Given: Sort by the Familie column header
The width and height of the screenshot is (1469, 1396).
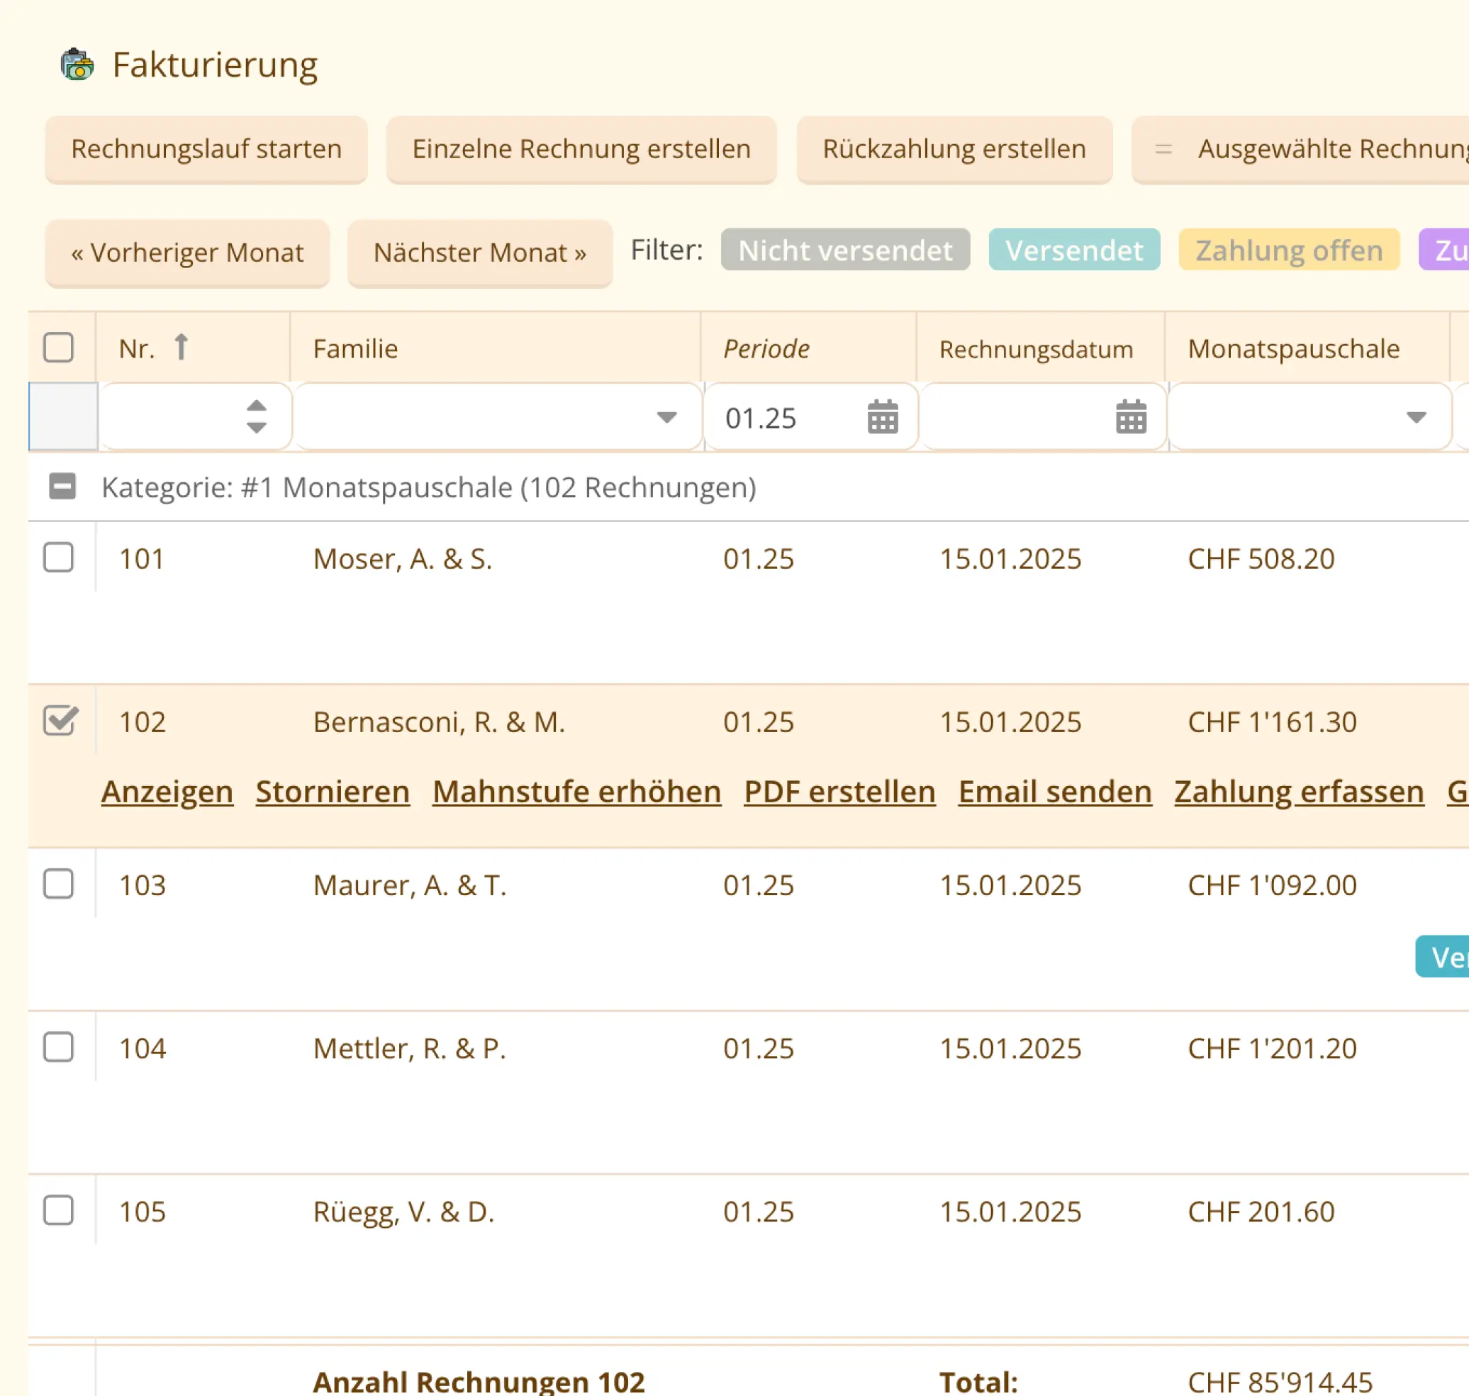Looking at the screenshot, I should tap(354, 348).
